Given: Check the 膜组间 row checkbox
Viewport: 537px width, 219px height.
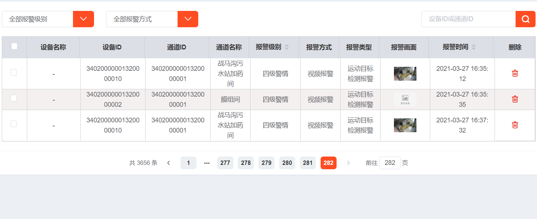Looking at the screenshot, I should [x=14, y=98].
